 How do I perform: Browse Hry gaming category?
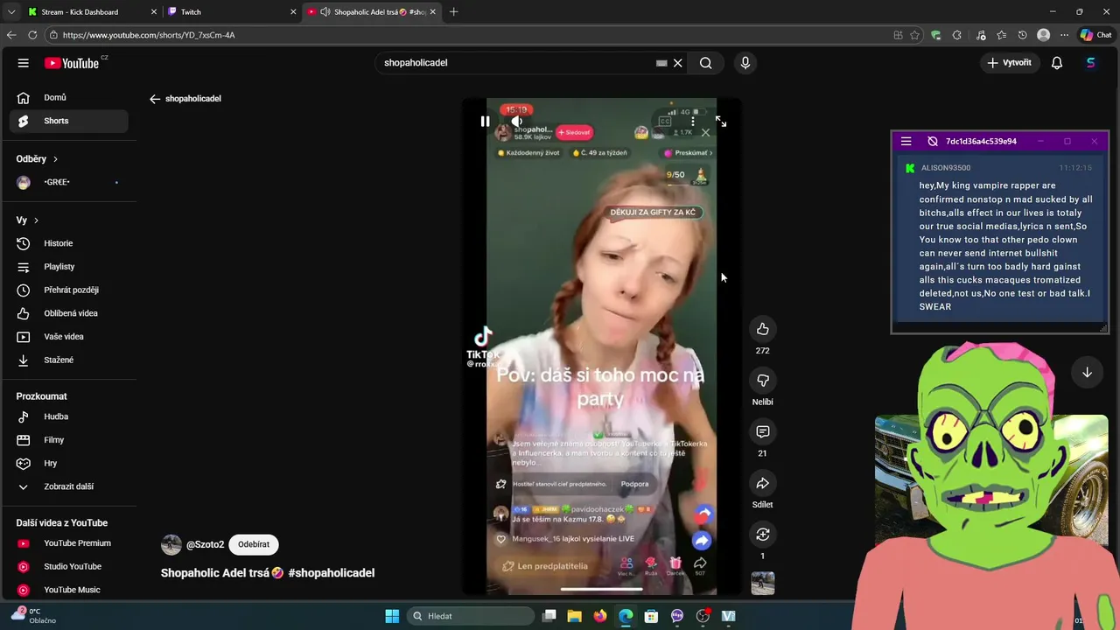point(68,463)
